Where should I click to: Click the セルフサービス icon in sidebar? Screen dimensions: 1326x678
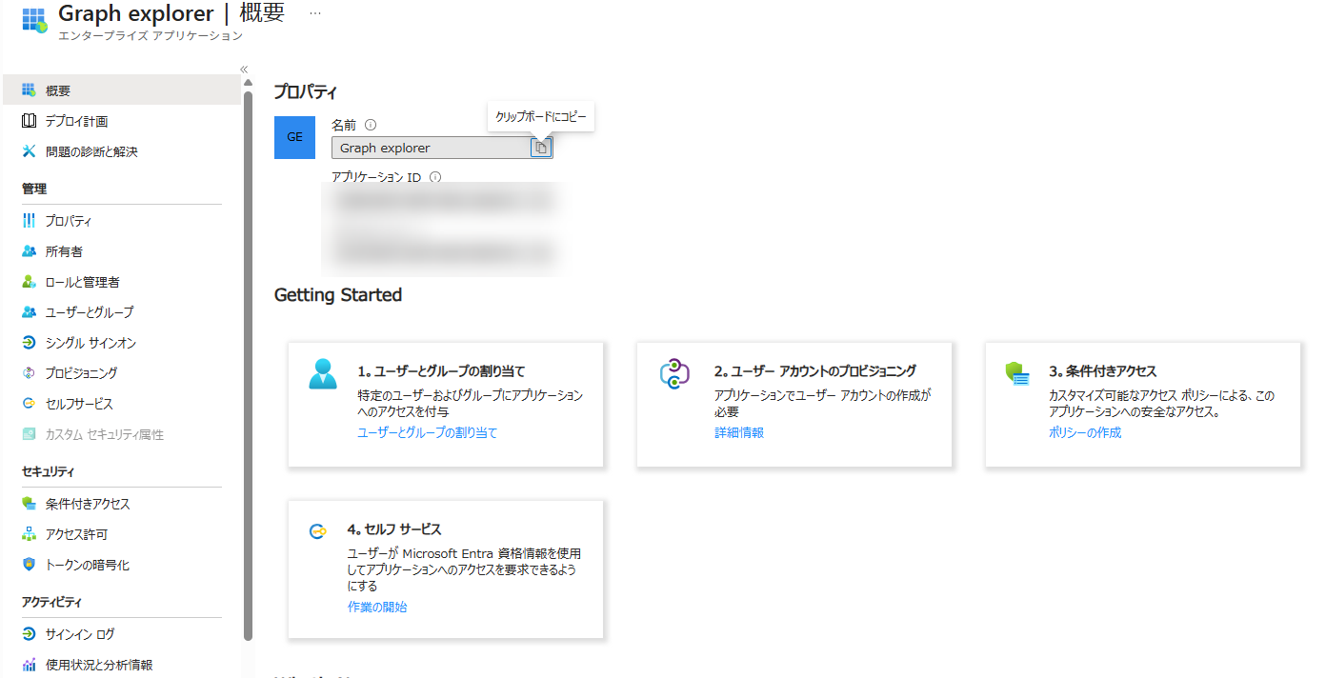click(29, 404)
